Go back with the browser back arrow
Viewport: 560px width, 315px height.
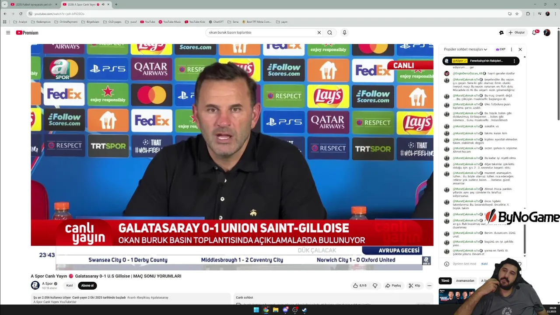pos(5,14)
